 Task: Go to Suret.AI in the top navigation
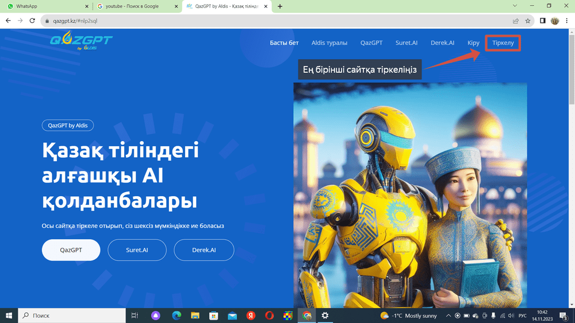click(x=407, y=43)
